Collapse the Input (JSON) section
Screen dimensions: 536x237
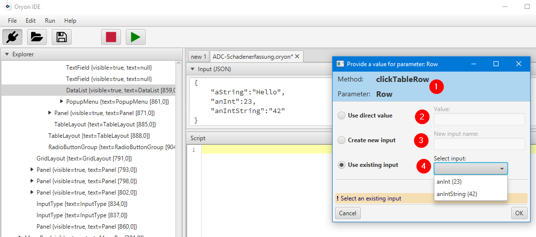pos(192,69)
